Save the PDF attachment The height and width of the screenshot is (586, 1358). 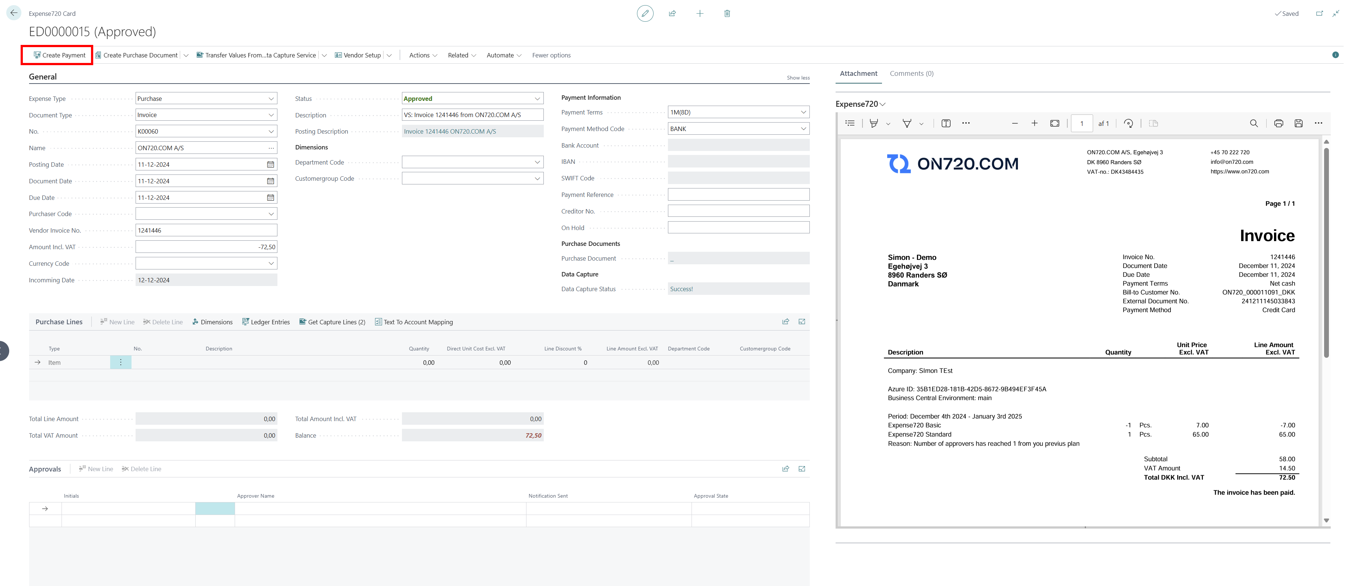[x=1298, y=123]
